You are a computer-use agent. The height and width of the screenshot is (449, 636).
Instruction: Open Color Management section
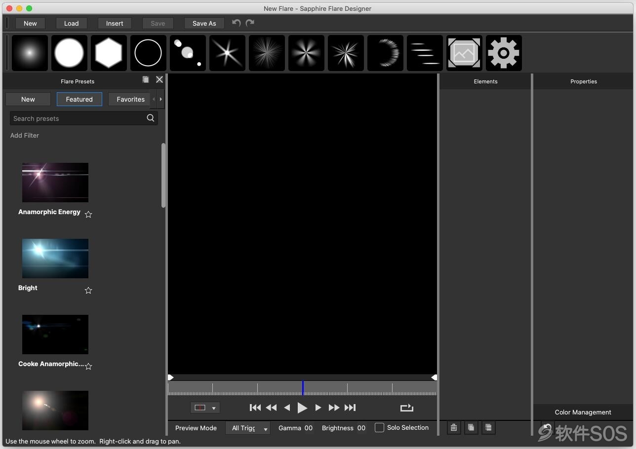[x=583, y=412]
